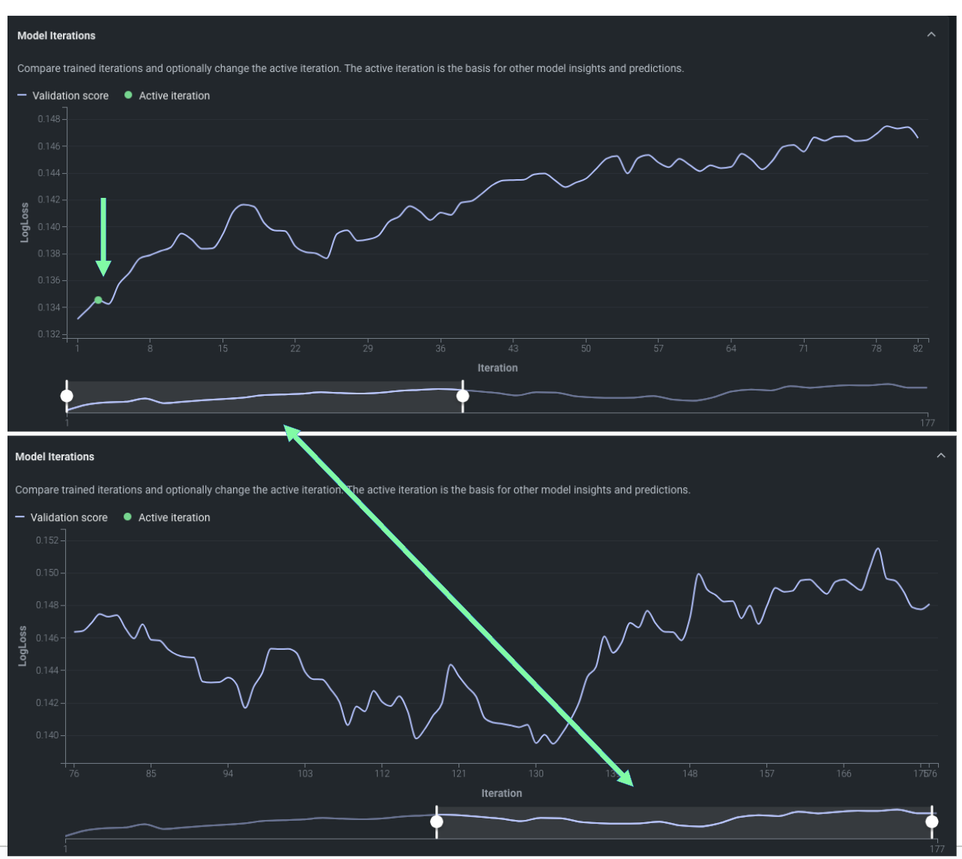Click the Iteration axis label under lower chart
Viewport: 962px width, 859px height.
click(x=501, y=793)
